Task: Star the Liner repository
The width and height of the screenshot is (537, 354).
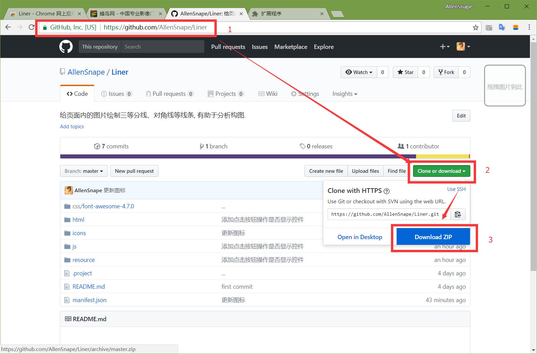Action: 405,72
